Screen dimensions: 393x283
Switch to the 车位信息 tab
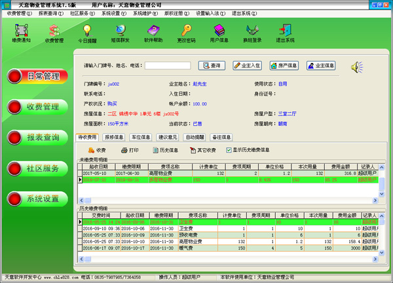(141, 138)
